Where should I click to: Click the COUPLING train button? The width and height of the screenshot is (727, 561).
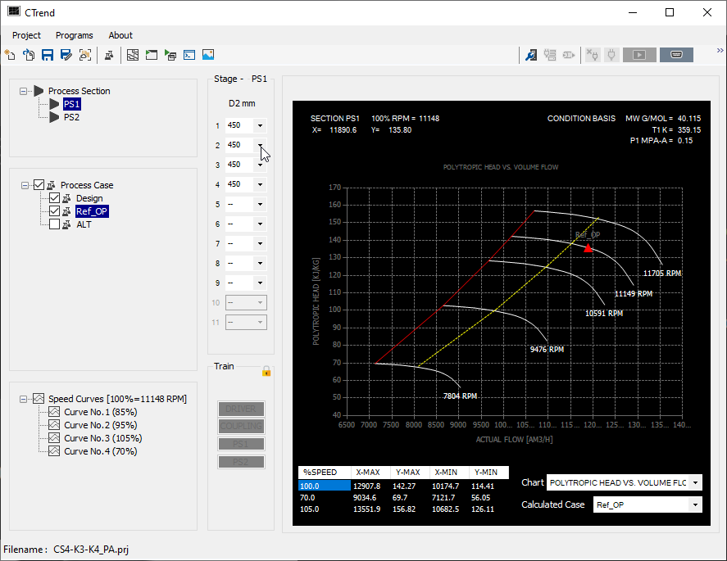point(241,426)
